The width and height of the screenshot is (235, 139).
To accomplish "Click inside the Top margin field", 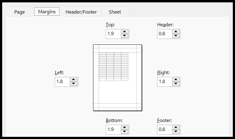I will pos(113,34).
